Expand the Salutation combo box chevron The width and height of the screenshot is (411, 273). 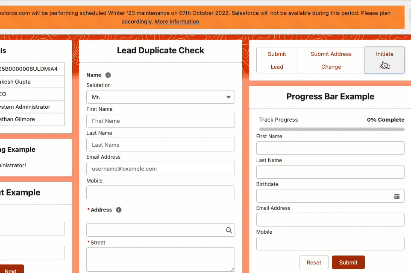228,97
